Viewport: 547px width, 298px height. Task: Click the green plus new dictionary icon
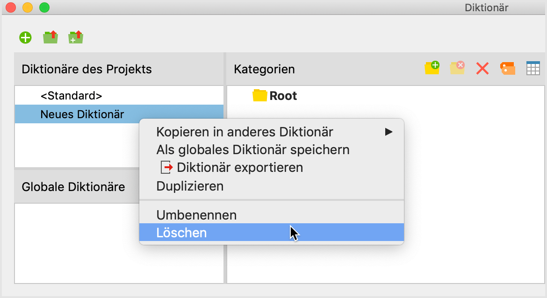tap(25, 37)
